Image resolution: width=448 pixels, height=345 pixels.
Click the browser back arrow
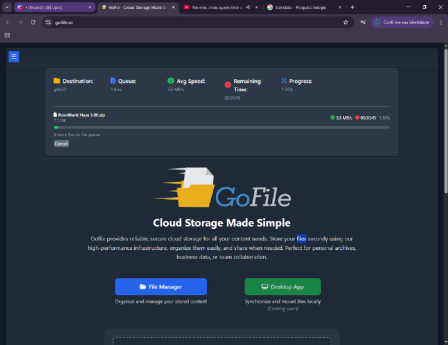8,22
